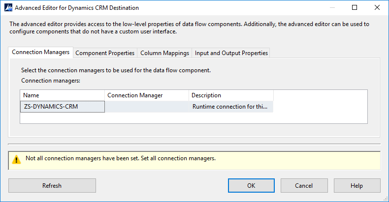Confirm the dialog with OK
Screen dimensions: 389x202
[251, 186]
